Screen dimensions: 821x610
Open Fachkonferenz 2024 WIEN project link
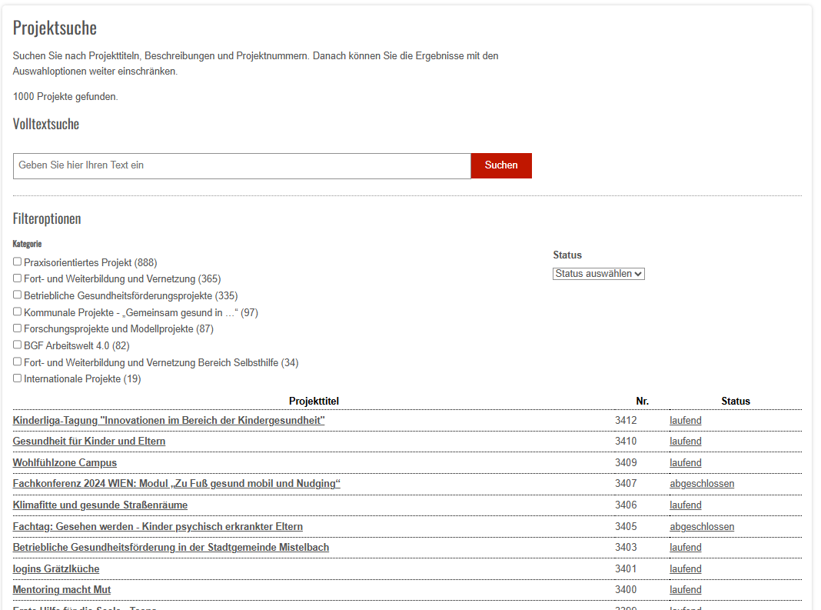[x=176, y=484]
